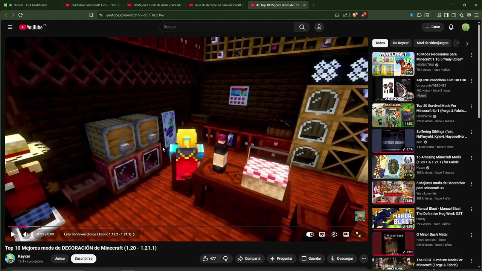Viewport: 482px width, 271px height.
Task: Open options for 10 Mods Necesarios video
Action: 471,55
